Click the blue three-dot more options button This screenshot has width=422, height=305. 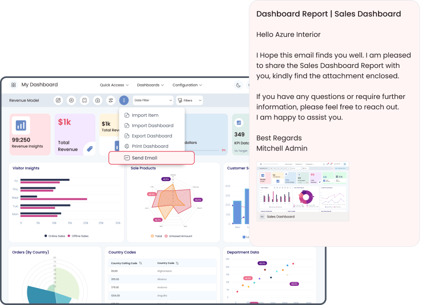pyautogui.click(x=124, y=100)
